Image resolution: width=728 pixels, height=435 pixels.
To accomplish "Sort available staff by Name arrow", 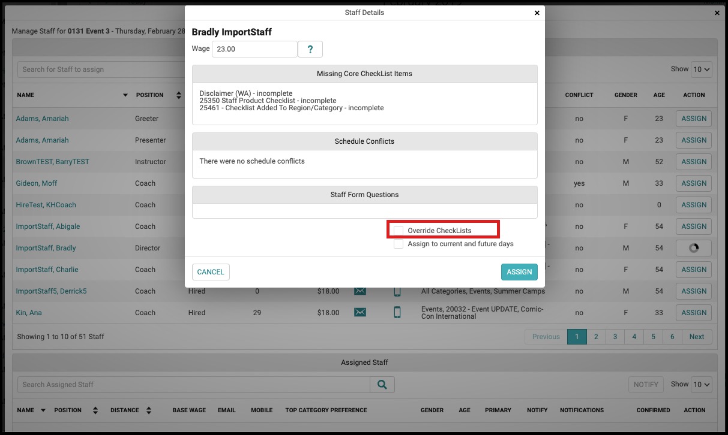I will click(x=125, y=95).
